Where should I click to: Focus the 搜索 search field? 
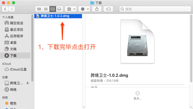point(155,9)
